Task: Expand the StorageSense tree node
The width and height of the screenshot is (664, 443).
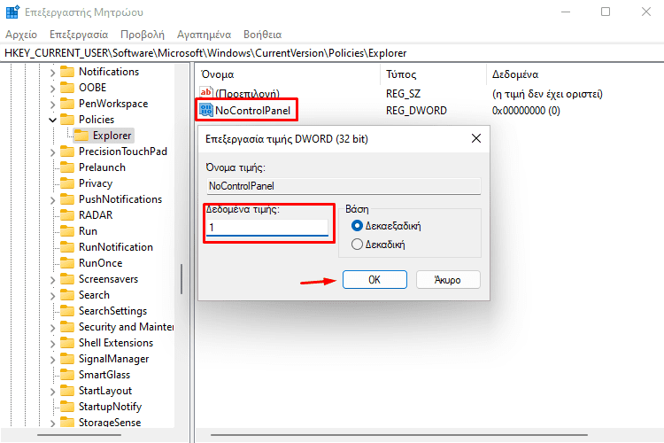Action: pos(52,424)
